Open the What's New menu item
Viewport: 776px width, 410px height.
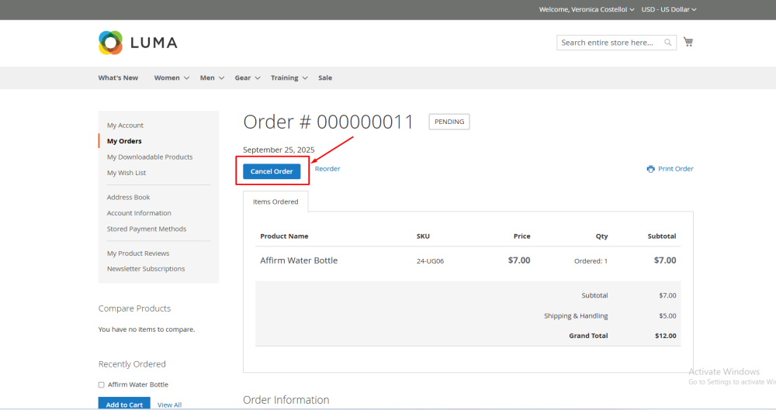coord(118,78)
